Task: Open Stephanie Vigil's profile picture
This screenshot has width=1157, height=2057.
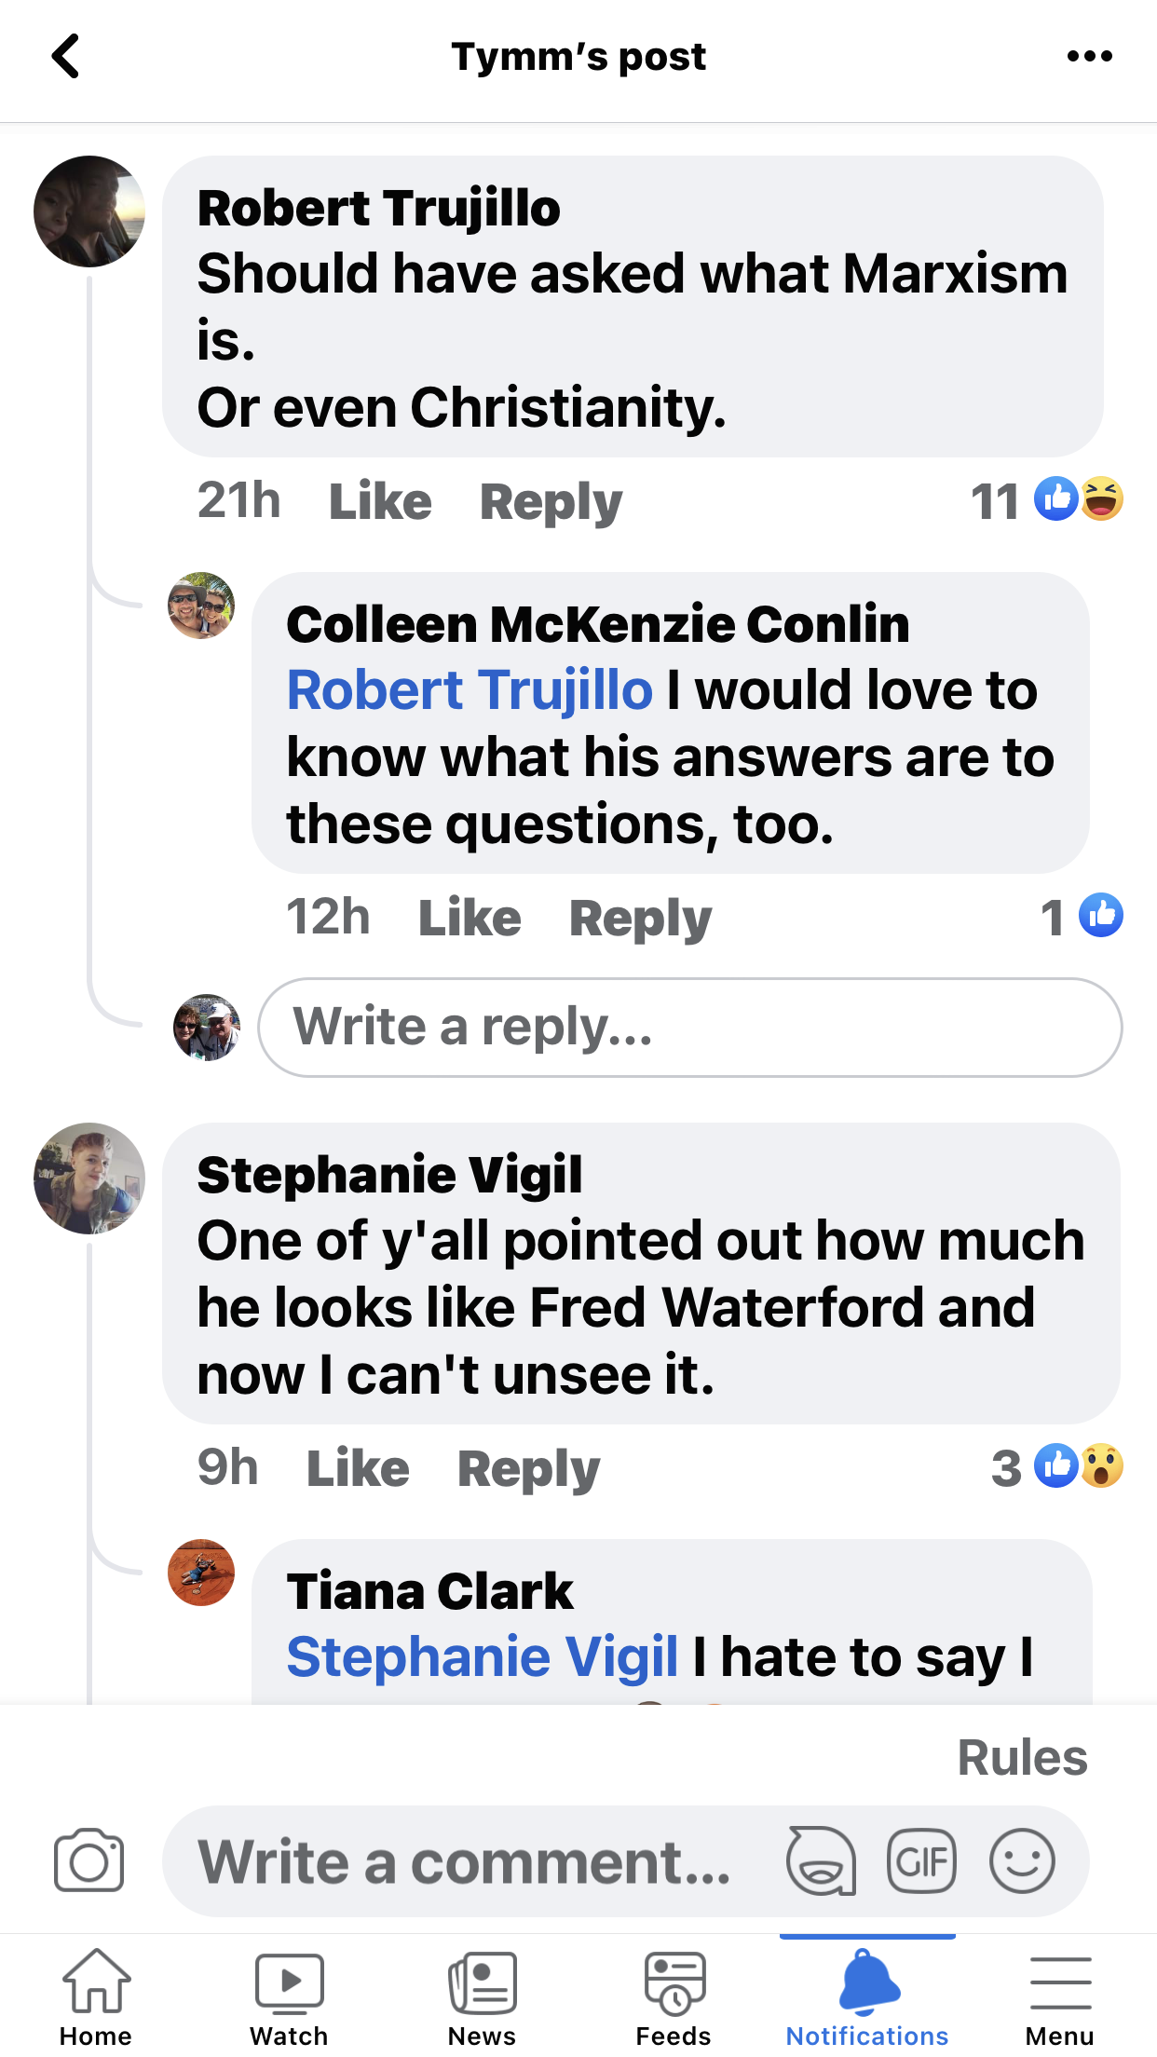Action: [x=89, y=1178]
